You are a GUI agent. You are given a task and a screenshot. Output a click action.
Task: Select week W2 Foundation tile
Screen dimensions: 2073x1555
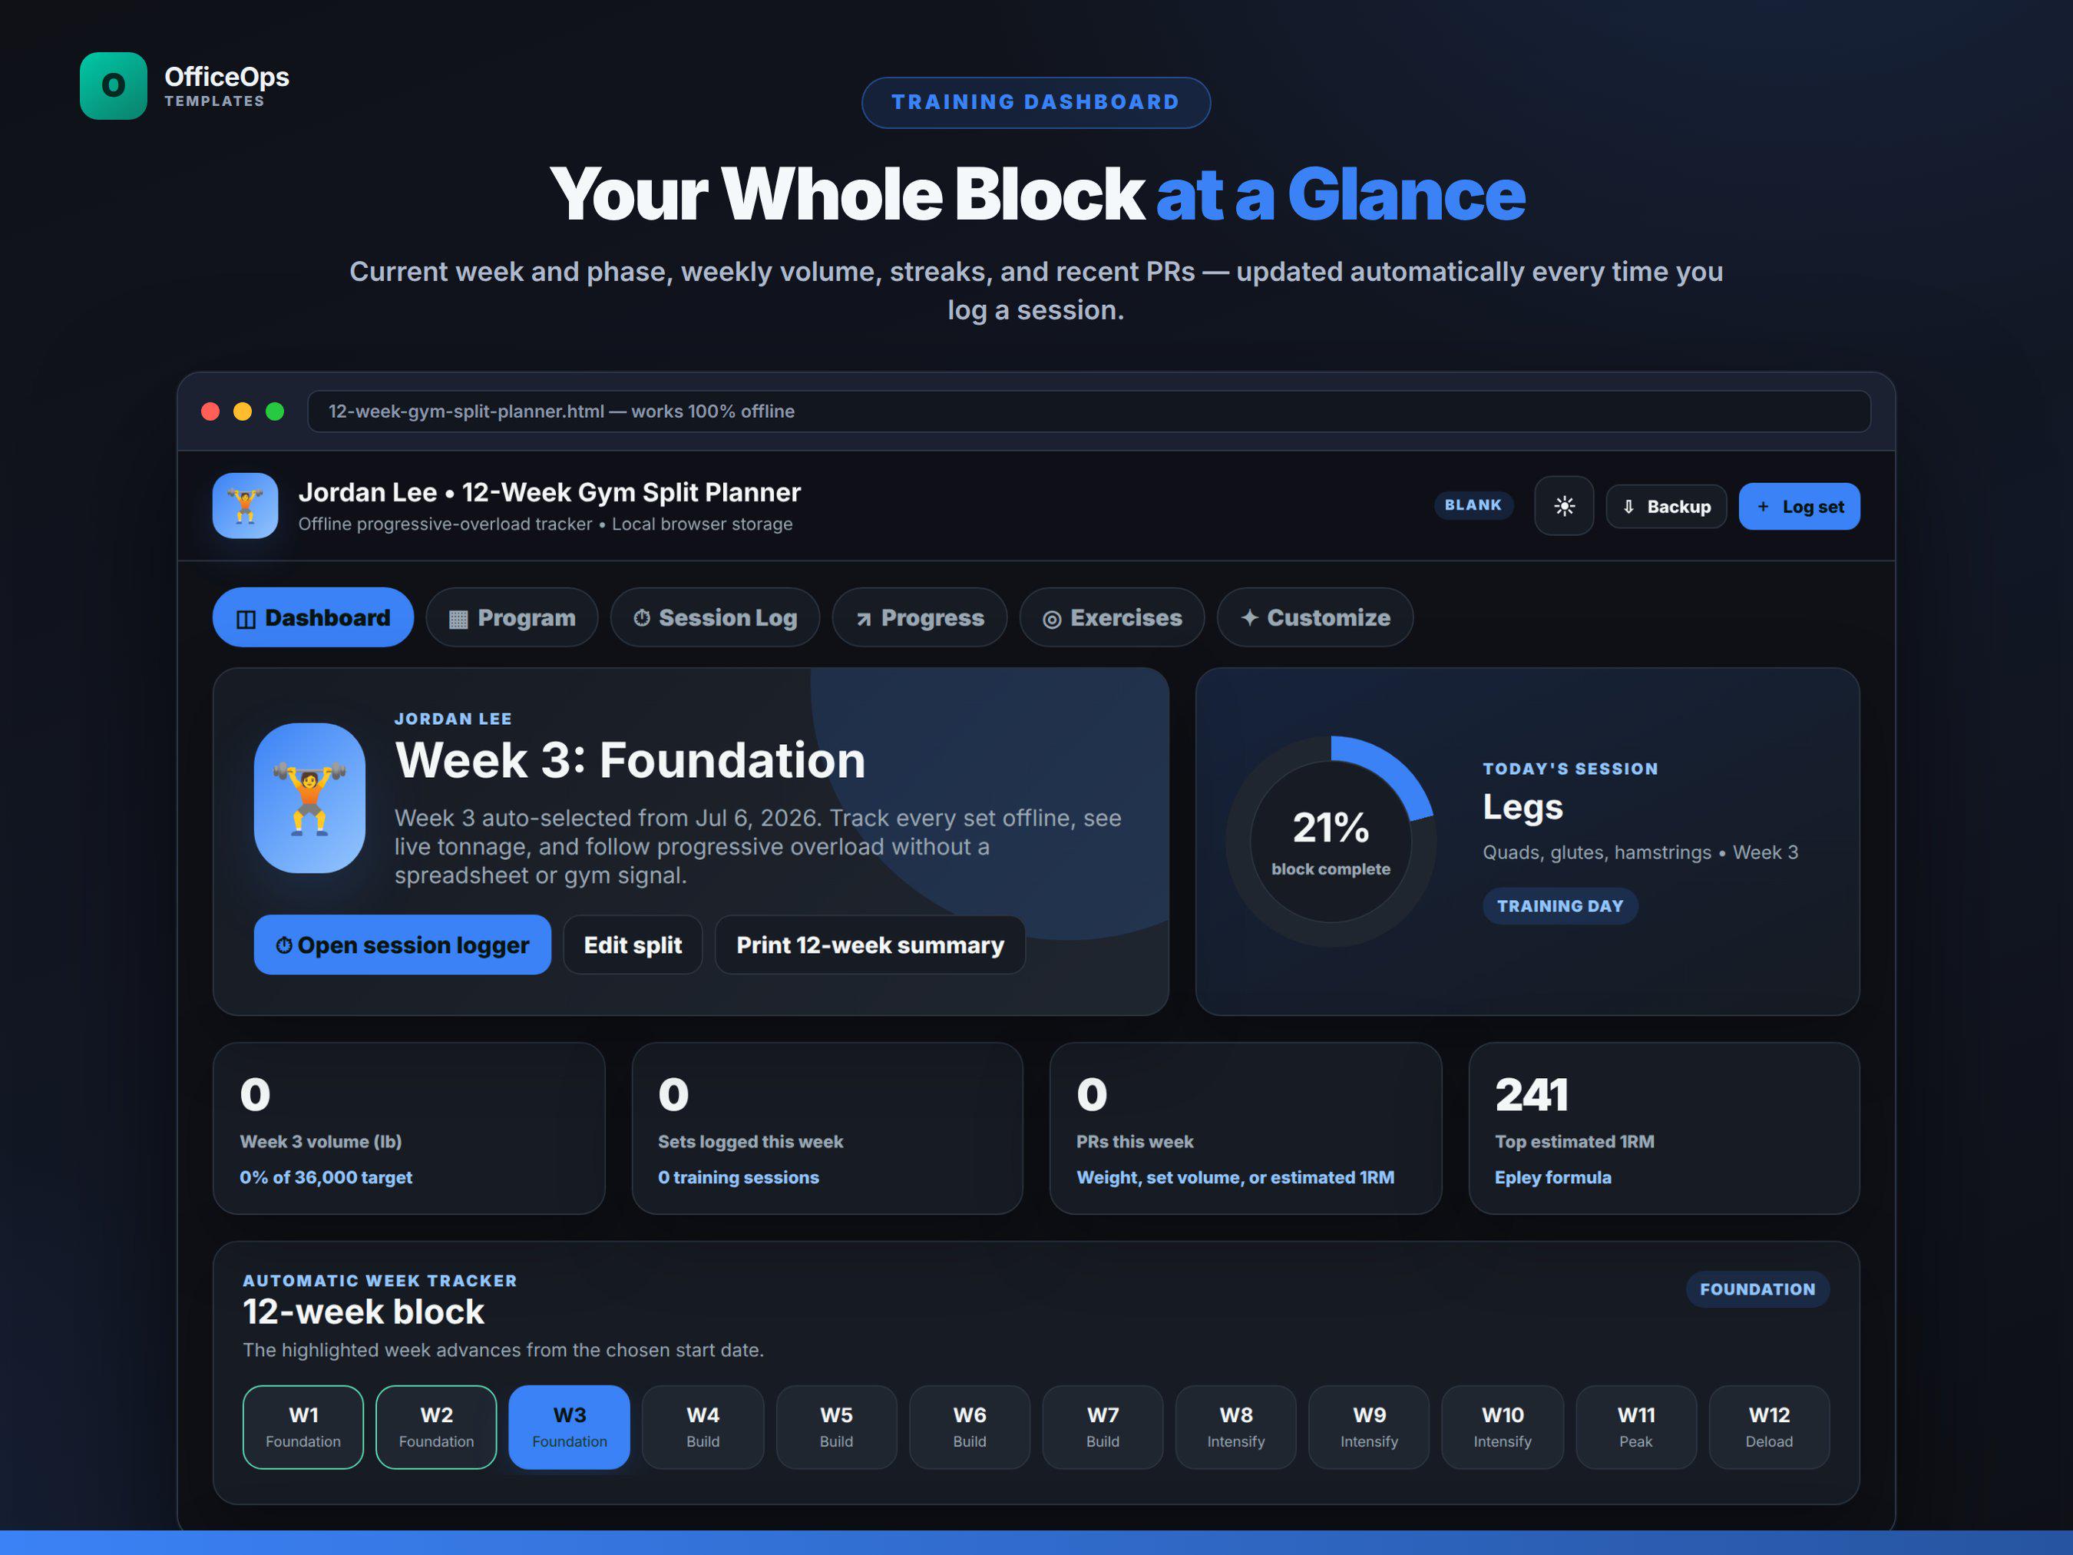click(436, 1427)
